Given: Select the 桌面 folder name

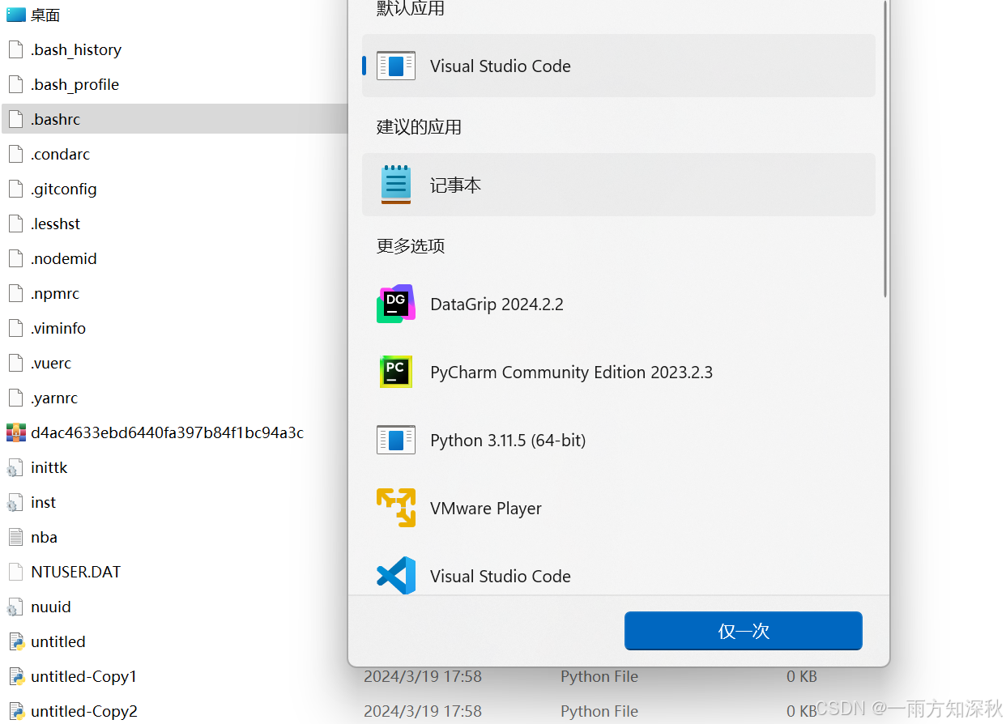Looking at the screenshot, I should 45,15.
